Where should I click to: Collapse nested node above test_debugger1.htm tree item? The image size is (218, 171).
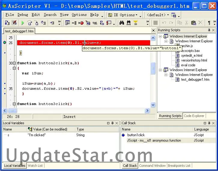pyautogui.click(x=166, y=75)
